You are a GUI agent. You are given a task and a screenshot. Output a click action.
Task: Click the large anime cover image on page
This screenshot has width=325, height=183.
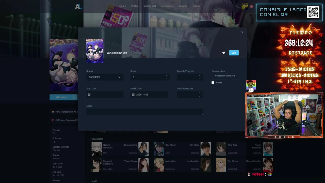point(64,65)
